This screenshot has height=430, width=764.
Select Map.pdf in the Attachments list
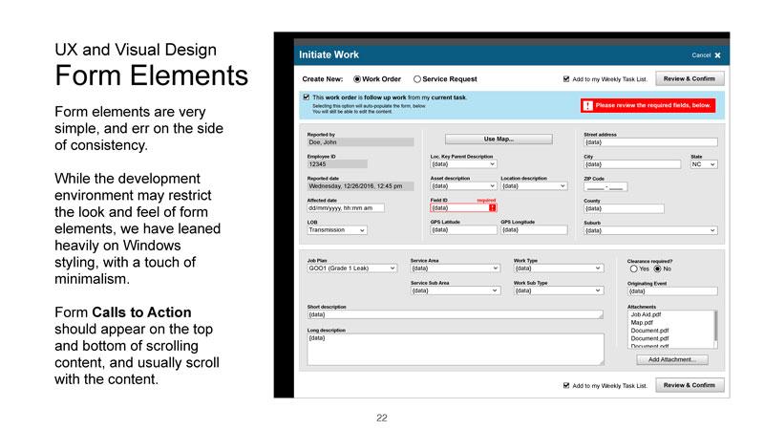click(x=642, y=322)
